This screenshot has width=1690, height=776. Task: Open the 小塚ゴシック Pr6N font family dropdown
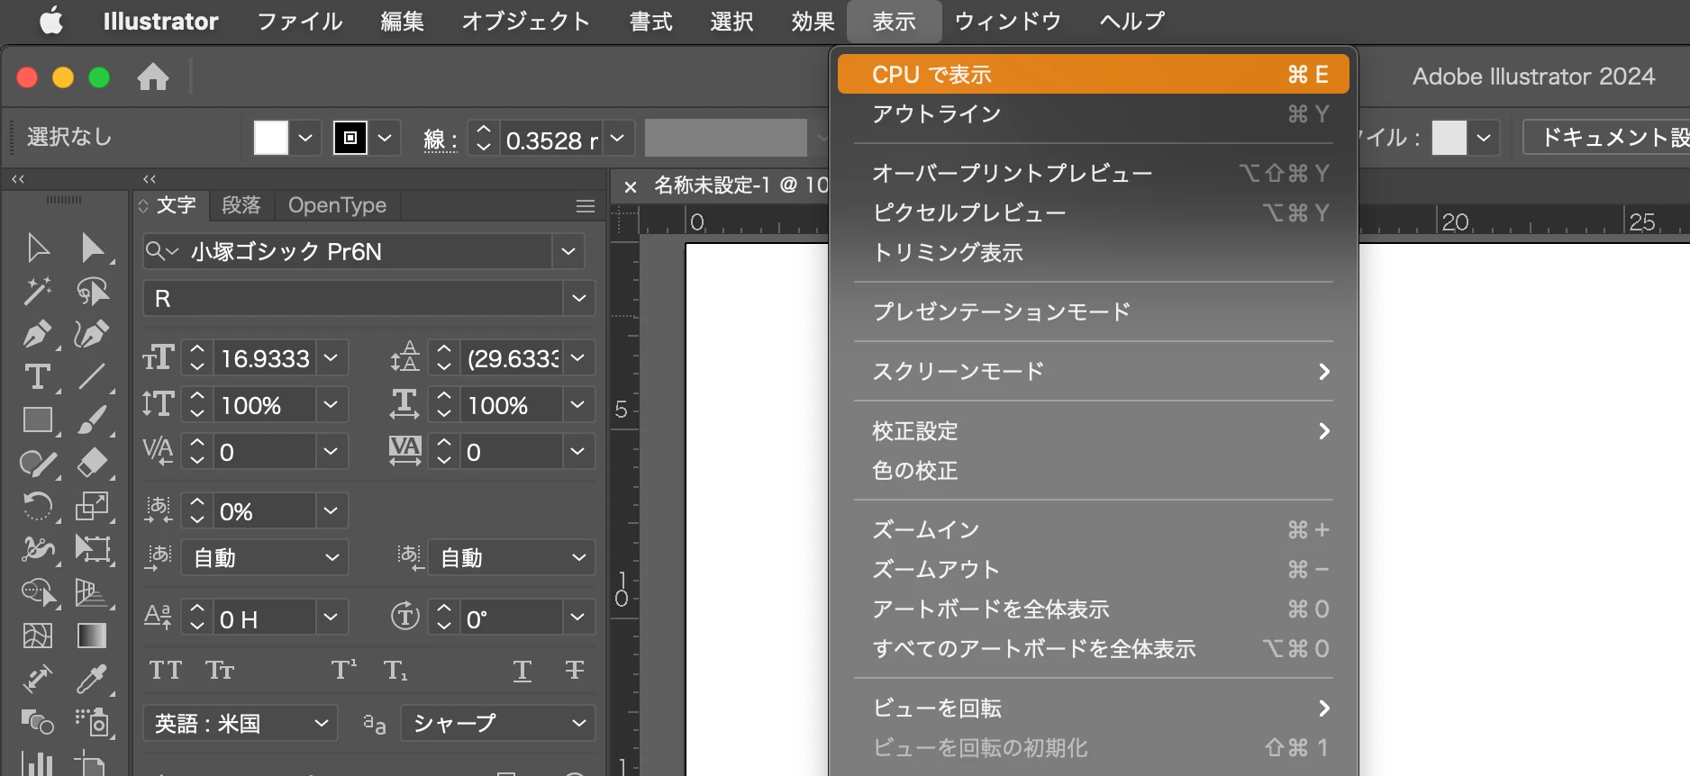click(x=568, y=251)
